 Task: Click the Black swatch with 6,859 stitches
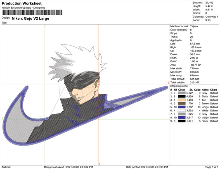[182, 97]
